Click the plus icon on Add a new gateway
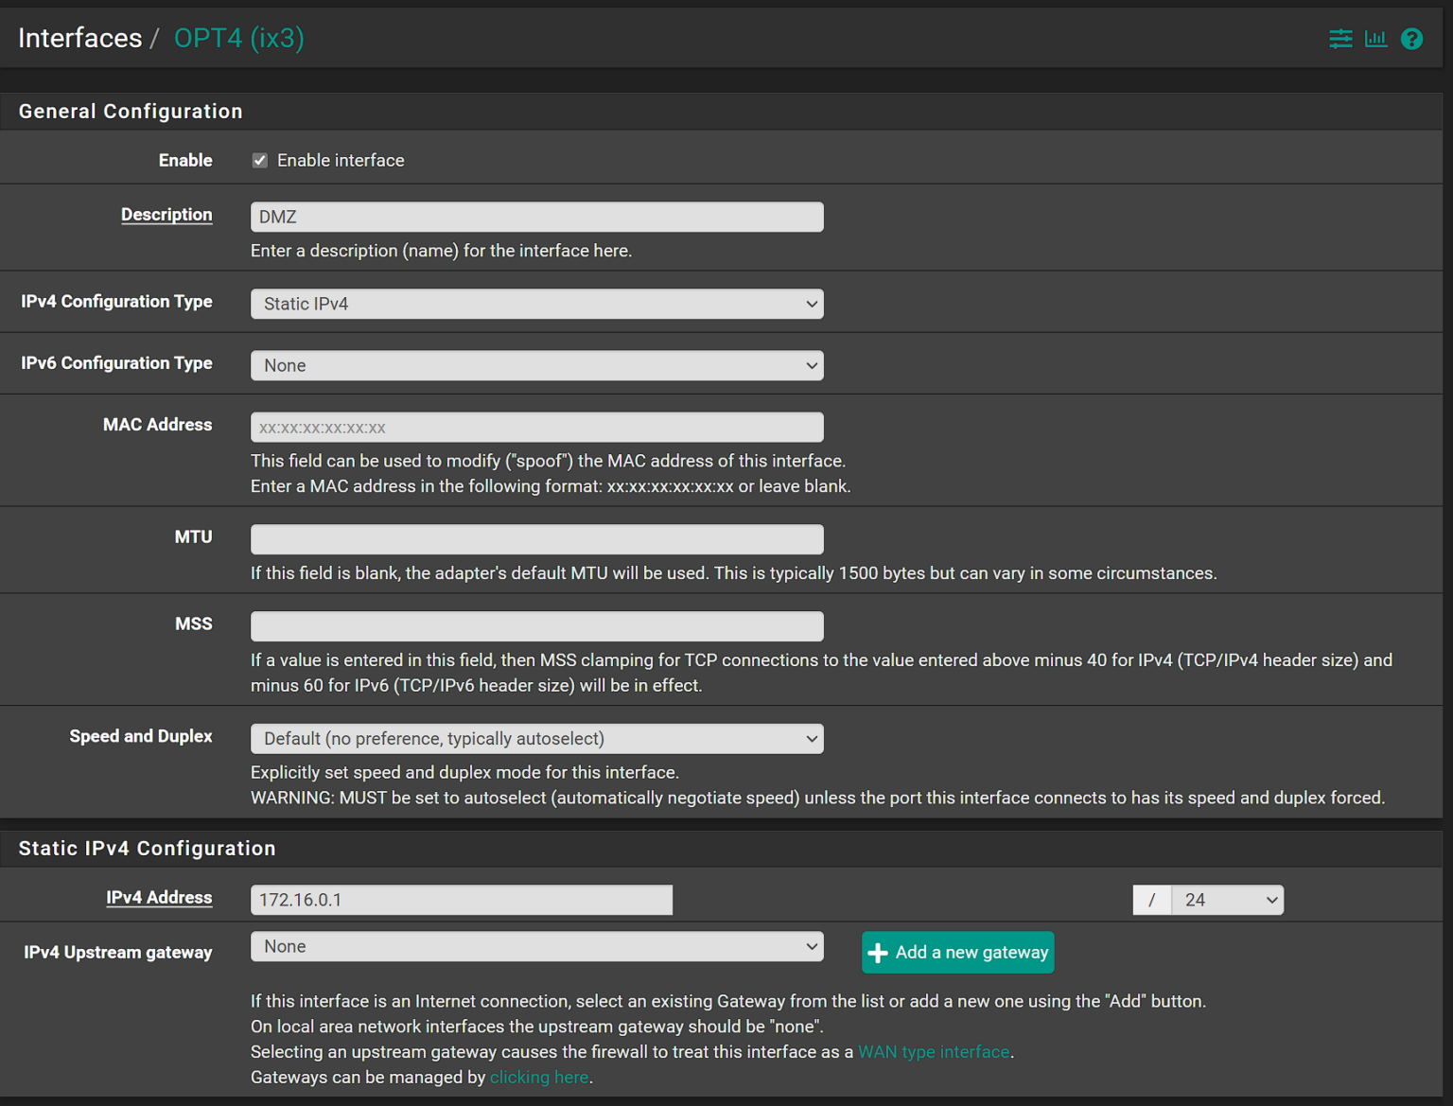Image resolution: width=1453 pixels, height=1106 pixels. 878,952
